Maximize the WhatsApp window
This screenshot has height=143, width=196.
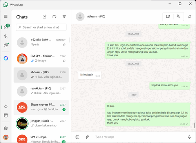click(180, 4)
